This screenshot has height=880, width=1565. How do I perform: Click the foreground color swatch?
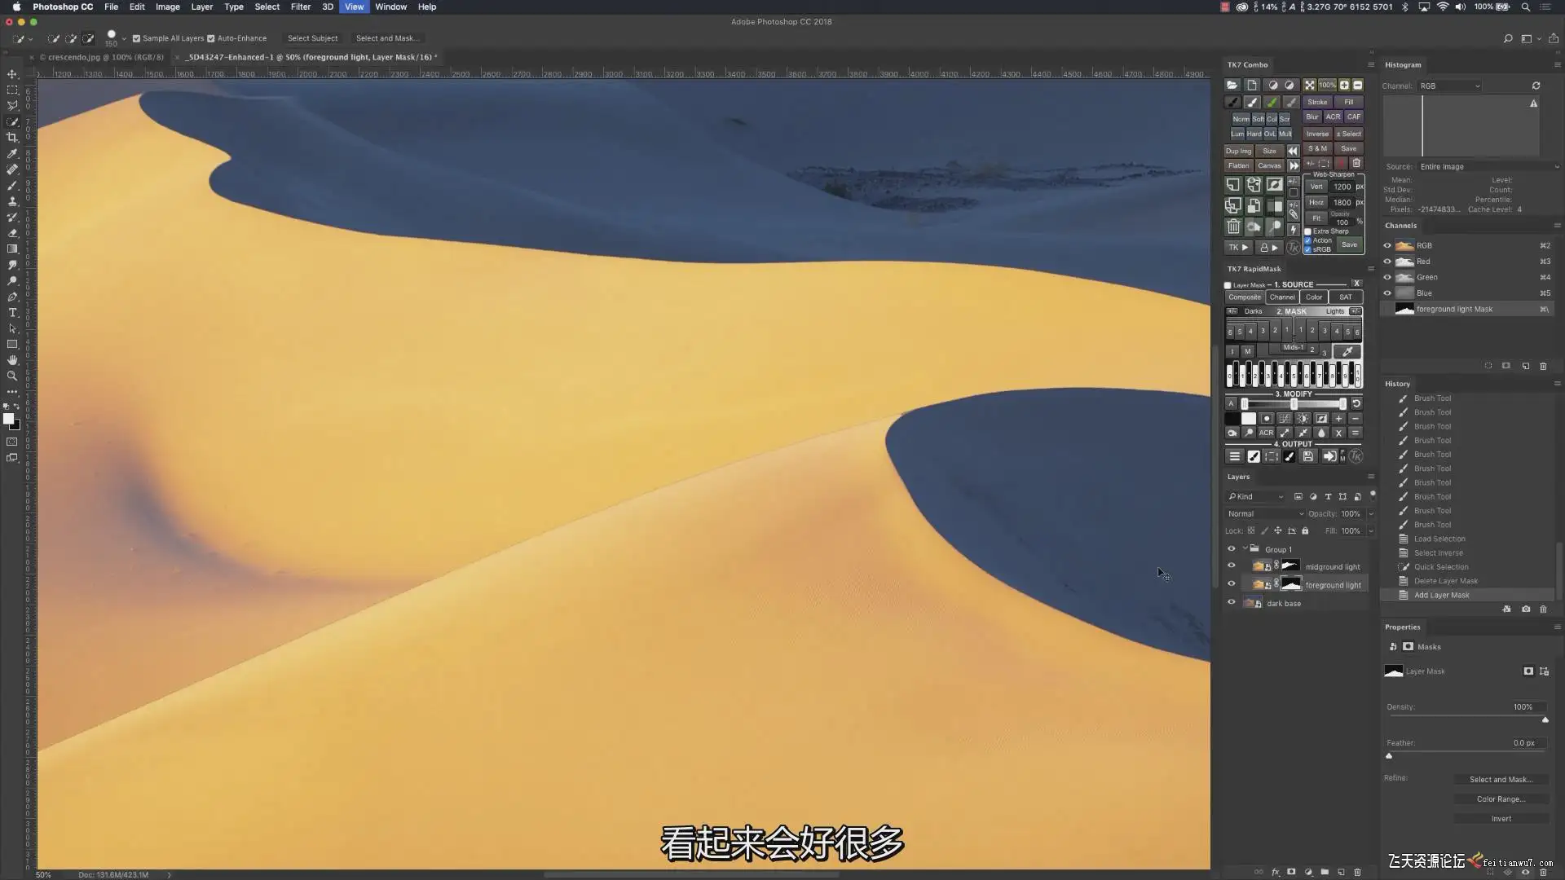pos(8,419)
